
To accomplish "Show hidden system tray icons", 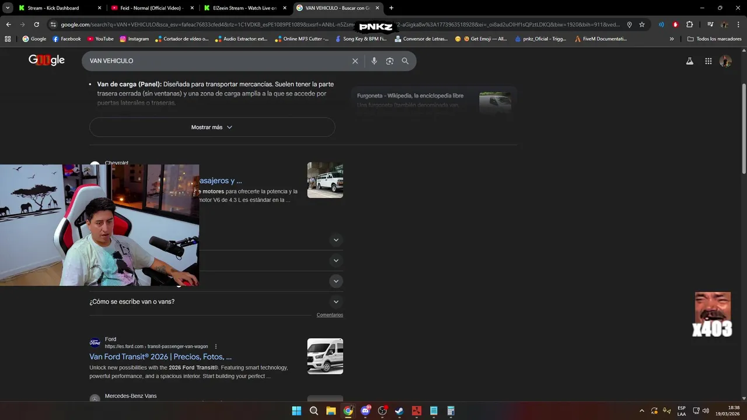I will pos(642,411).
